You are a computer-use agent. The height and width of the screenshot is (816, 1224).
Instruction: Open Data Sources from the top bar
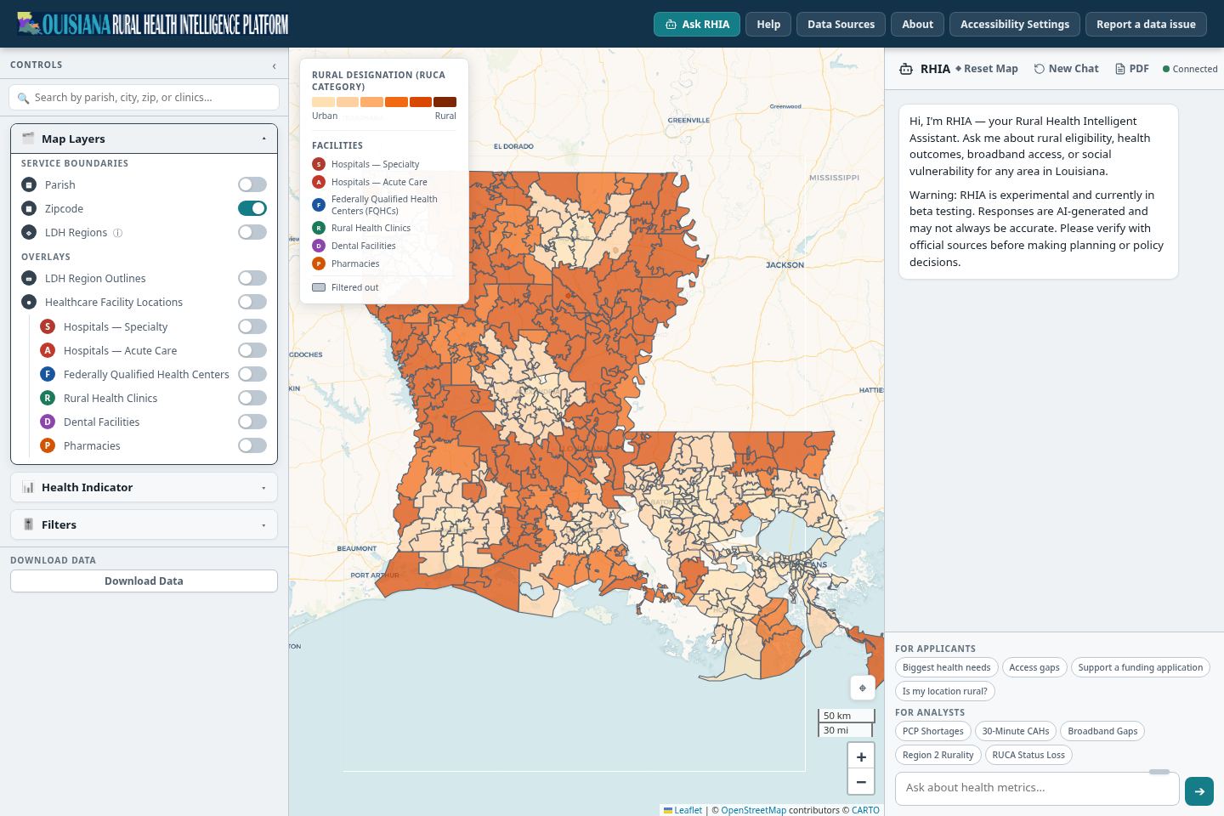coord(841,24)
